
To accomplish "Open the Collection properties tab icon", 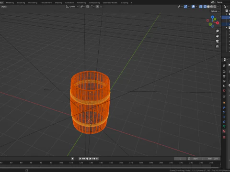I will tap(224, 97).
